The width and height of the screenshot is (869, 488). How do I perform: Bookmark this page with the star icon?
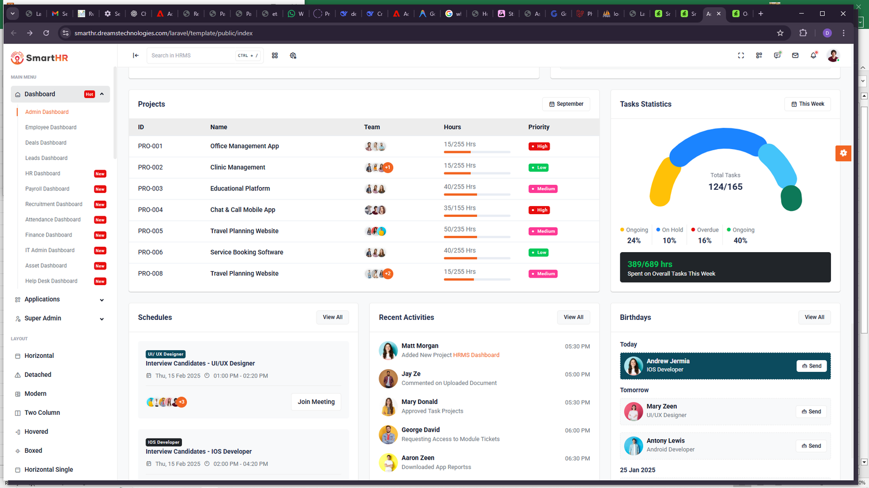point(780,33)
